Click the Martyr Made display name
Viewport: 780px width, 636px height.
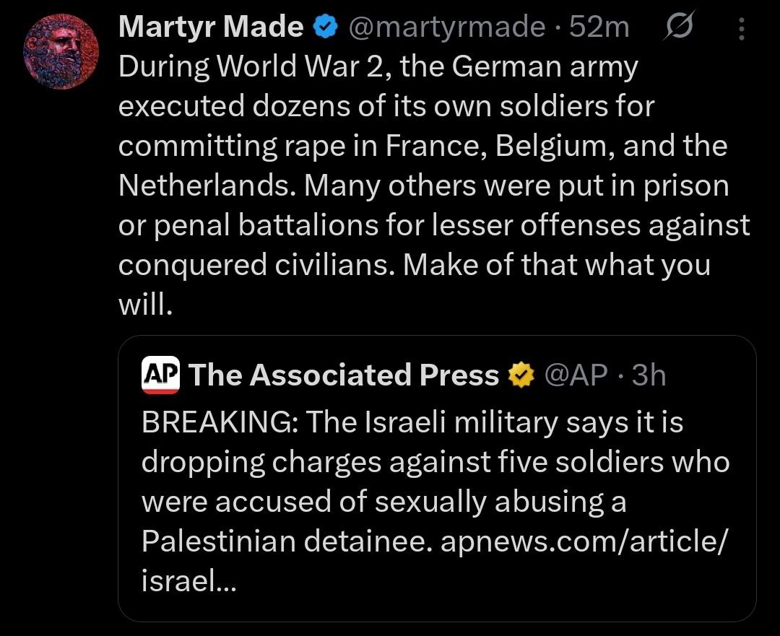tap(210, 28)
